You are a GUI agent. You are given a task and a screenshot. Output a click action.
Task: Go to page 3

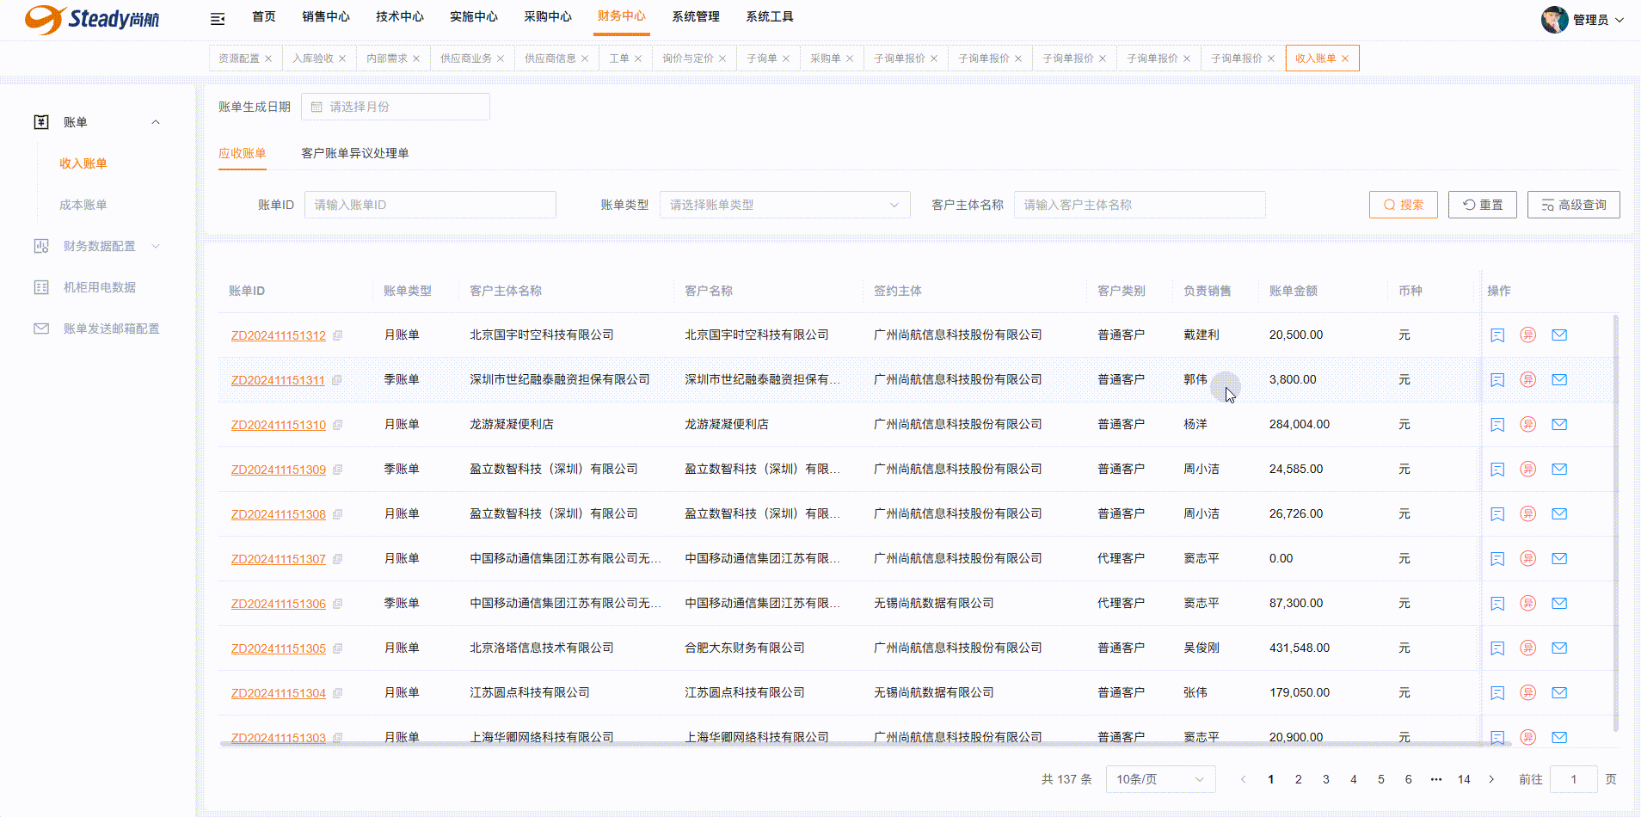coord(1326,779)
